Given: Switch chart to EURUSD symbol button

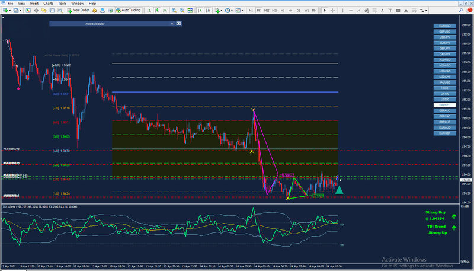Looking at the screenshot, I should click(445, 25).
